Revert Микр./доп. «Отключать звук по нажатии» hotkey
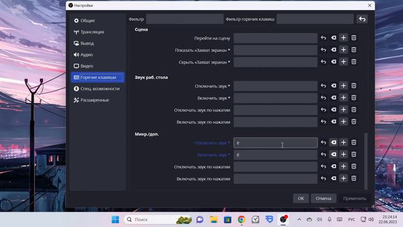The height and width of the screenshot is (227, 403). click(323, 166)
